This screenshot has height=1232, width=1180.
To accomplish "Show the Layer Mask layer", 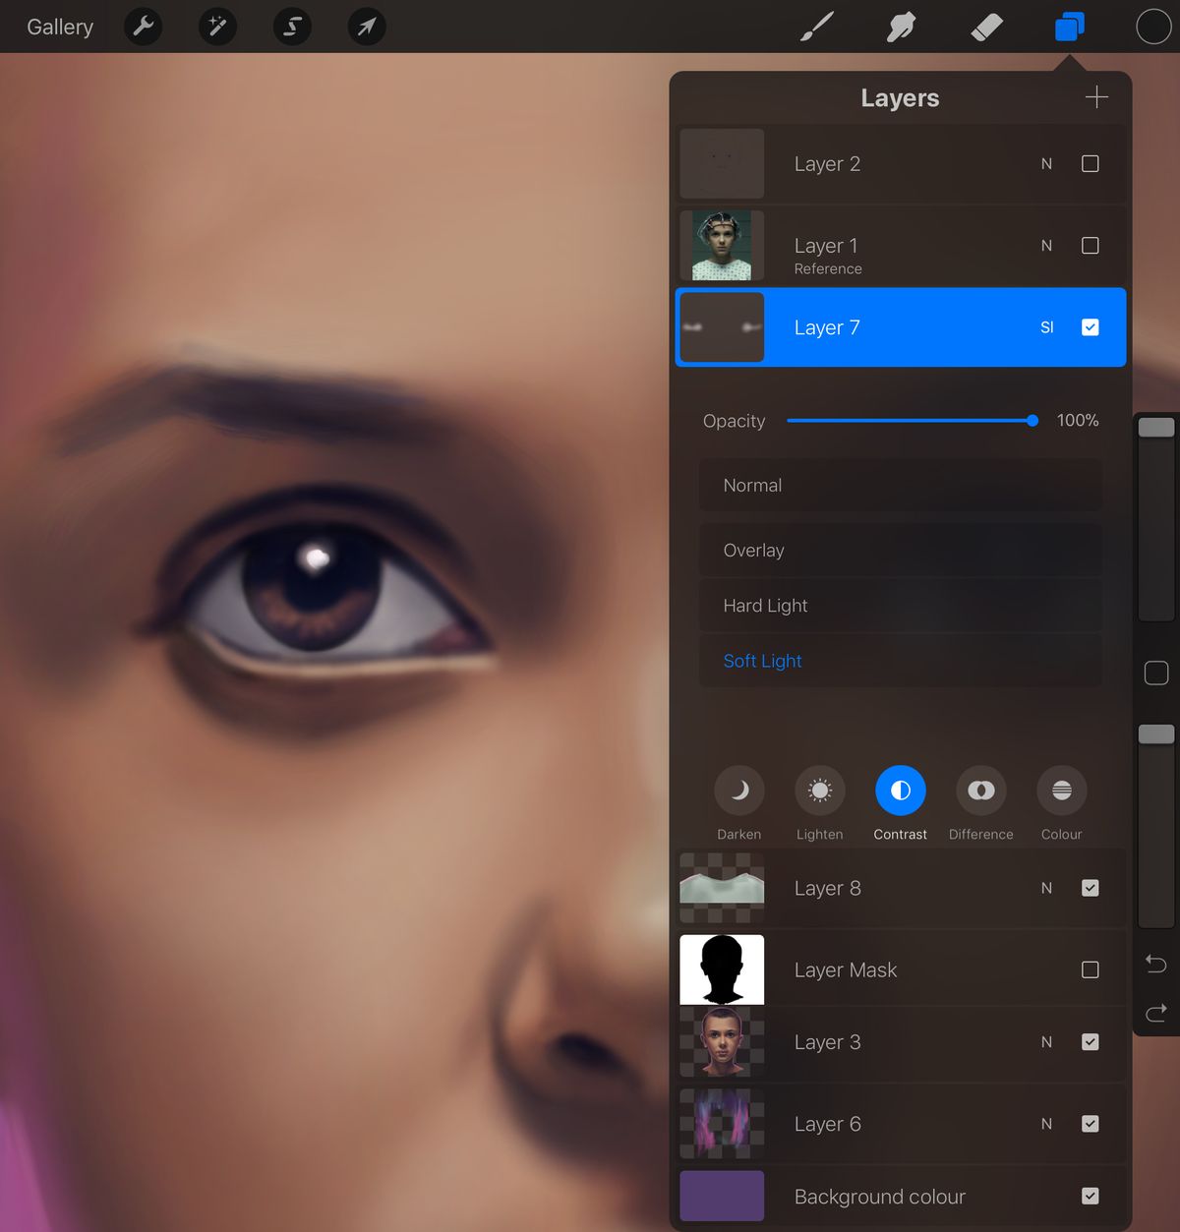I will pos(1090,969).
